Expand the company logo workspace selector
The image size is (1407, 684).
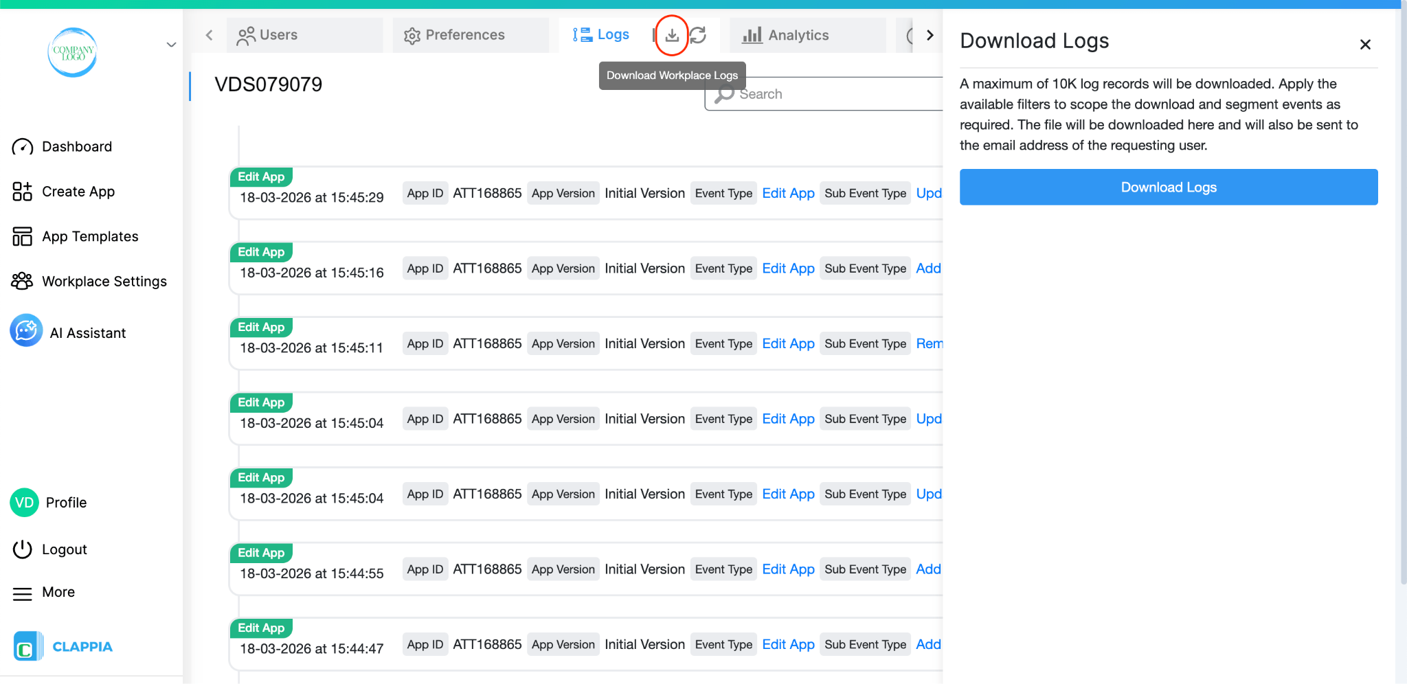(171, 44)
